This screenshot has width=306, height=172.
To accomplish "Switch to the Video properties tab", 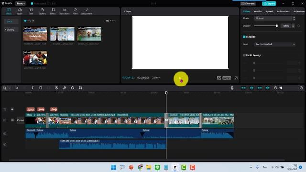I will [247, 11].
